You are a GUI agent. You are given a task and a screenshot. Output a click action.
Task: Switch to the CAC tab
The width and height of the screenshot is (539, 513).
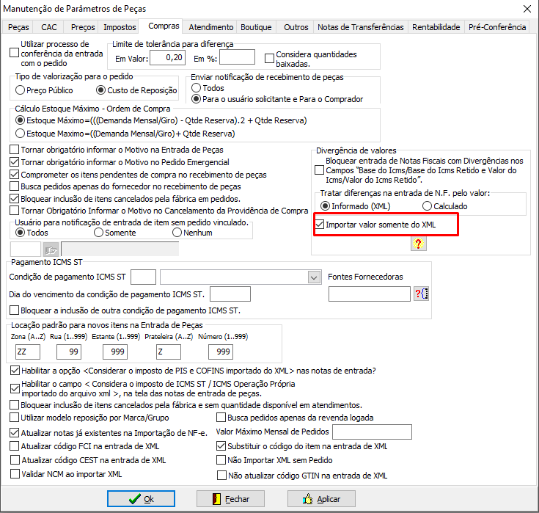[49, 27]
